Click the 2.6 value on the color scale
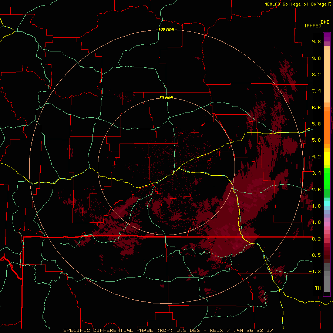 316,190
